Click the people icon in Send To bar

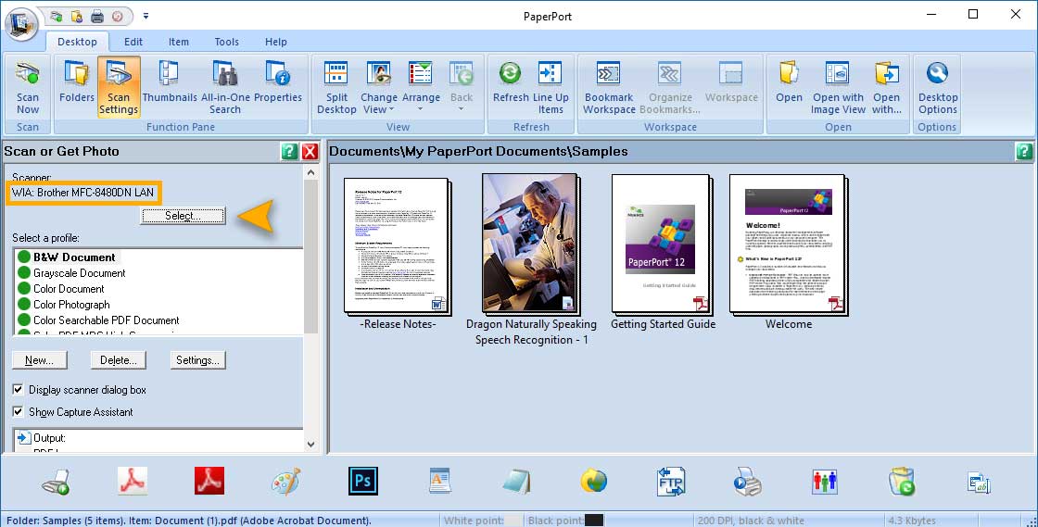tap(825, 482)
